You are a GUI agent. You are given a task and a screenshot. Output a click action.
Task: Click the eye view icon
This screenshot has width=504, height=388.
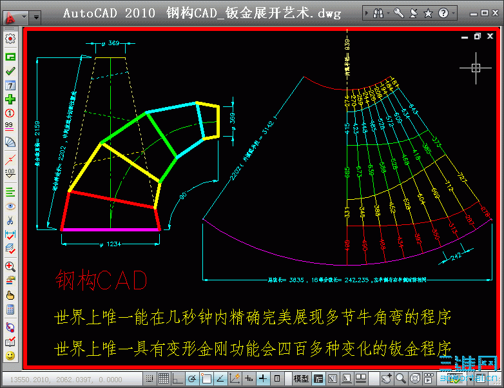pyautogui.click(x=10, y=206)
